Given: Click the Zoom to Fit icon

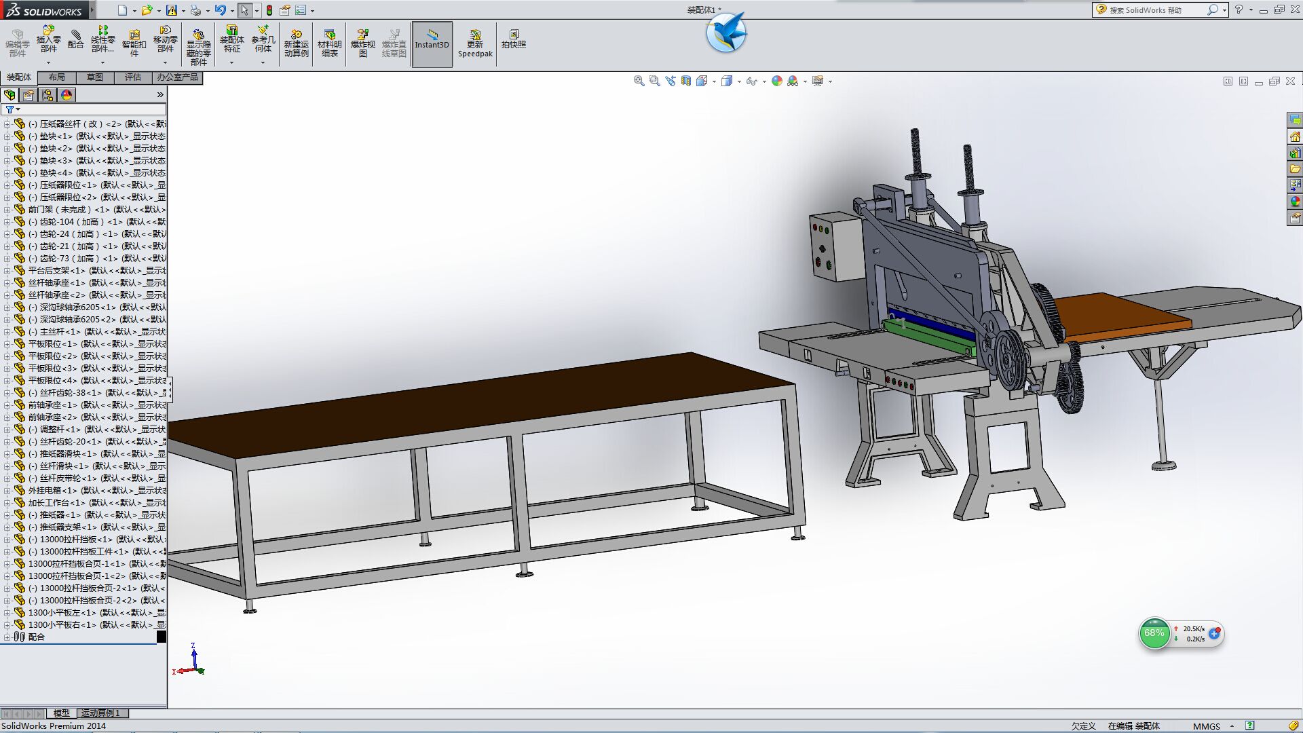Looking at the screenshot, I should (x=639, y=81).
